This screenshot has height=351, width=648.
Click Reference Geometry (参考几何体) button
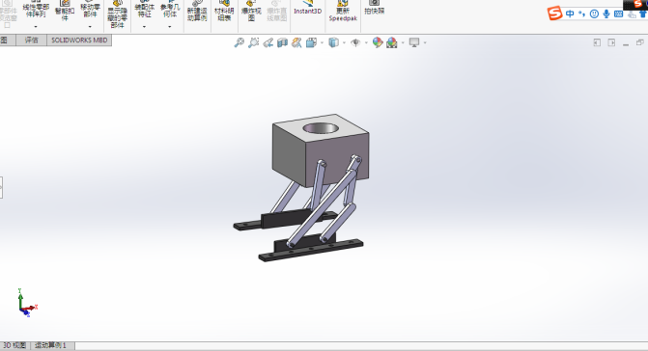170,9
